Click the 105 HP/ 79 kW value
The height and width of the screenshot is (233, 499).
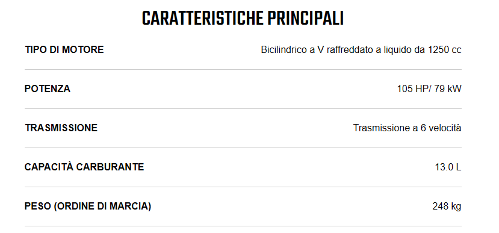[x=429, y=89]
